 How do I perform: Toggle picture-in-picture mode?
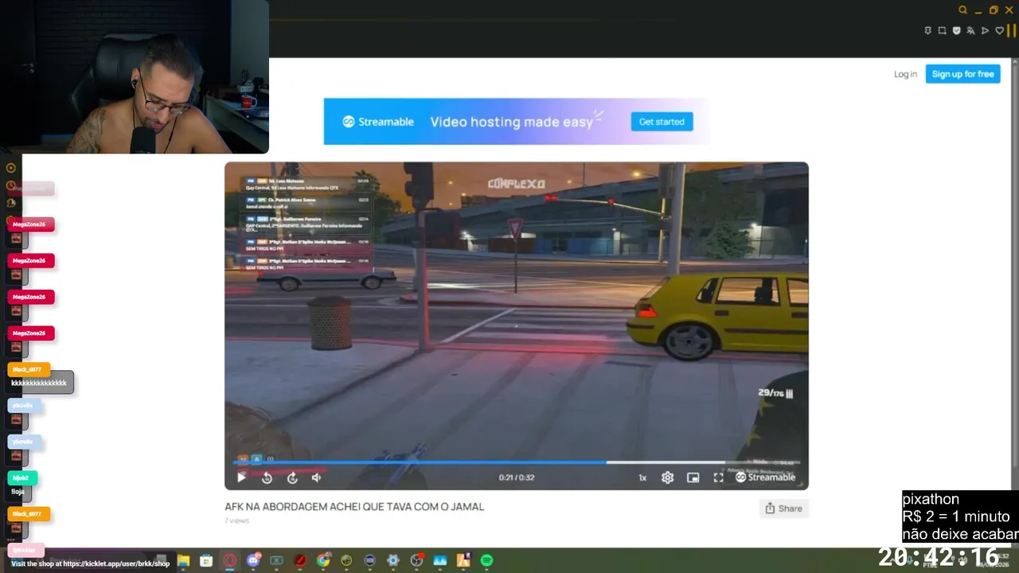[693, 477]
